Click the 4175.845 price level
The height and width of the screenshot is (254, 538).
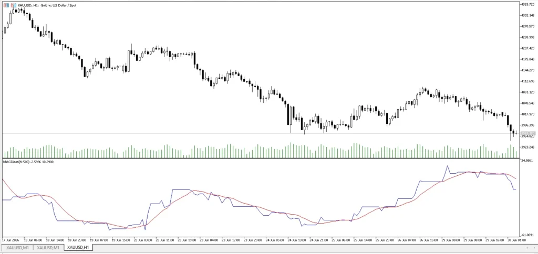[x=528, y=59]
